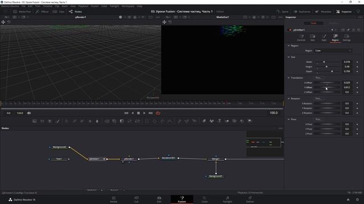
Task: Open the Workspace menu
Action: 127,6
